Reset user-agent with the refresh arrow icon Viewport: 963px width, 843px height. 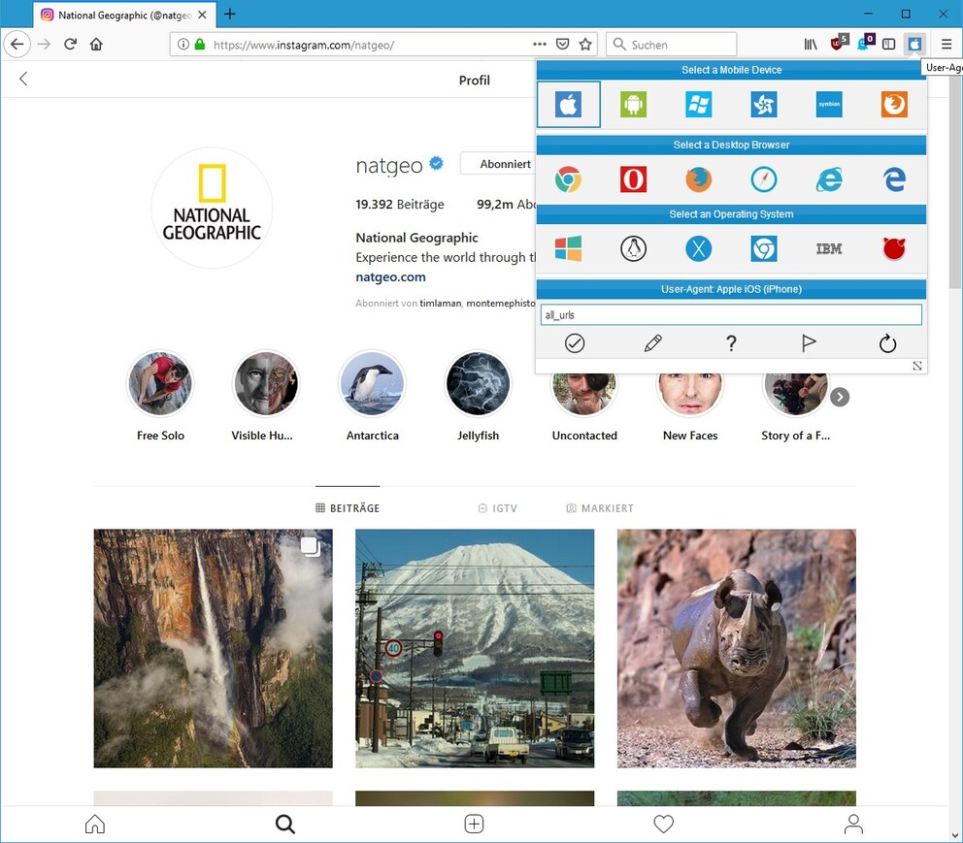click(887, 343)
